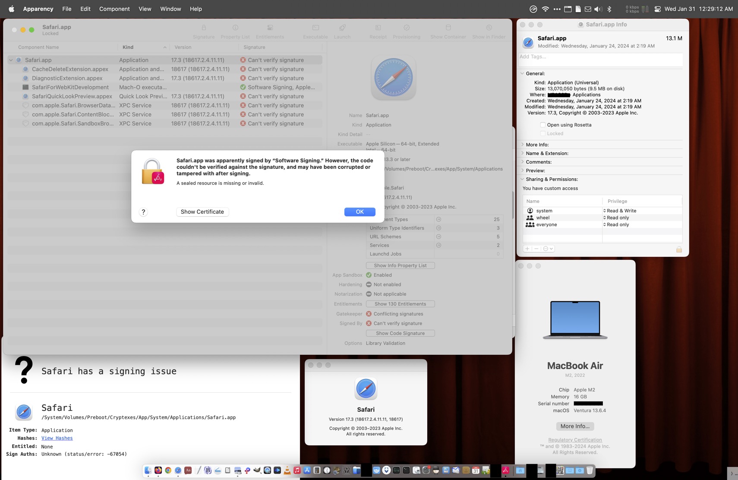This screenshot has width=738, height=480.
Task: Open the Edit menu
Action: (85, 9)
